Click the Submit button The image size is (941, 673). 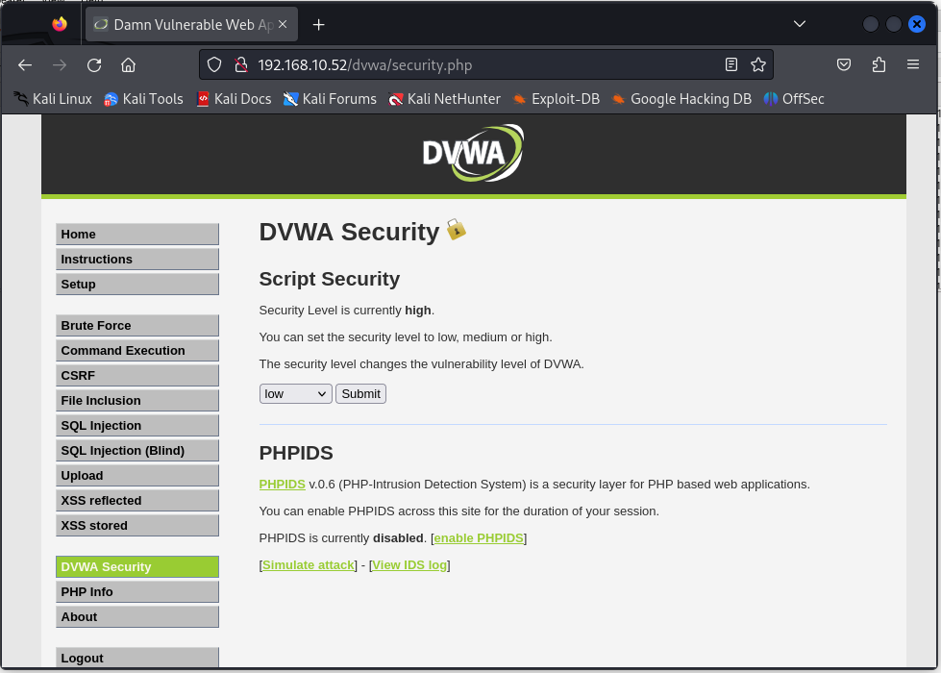pos(360,394)
